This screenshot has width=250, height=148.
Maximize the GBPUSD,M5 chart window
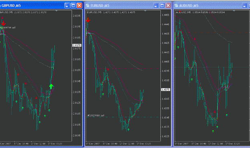(73, 6)
